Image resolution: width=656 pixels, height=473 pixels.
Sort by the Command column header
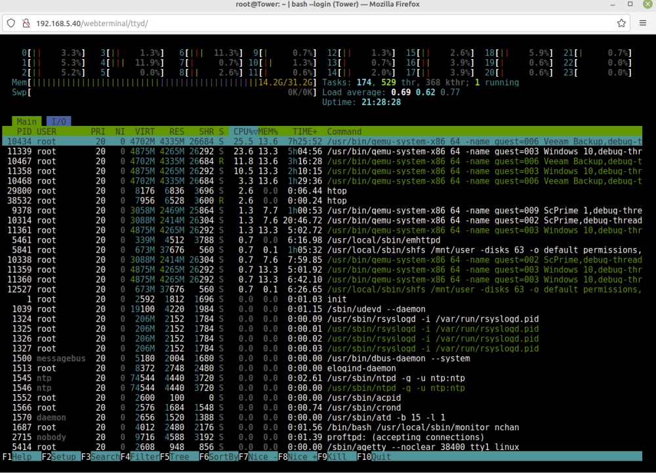pyautogui.click(x=344, y=131)
